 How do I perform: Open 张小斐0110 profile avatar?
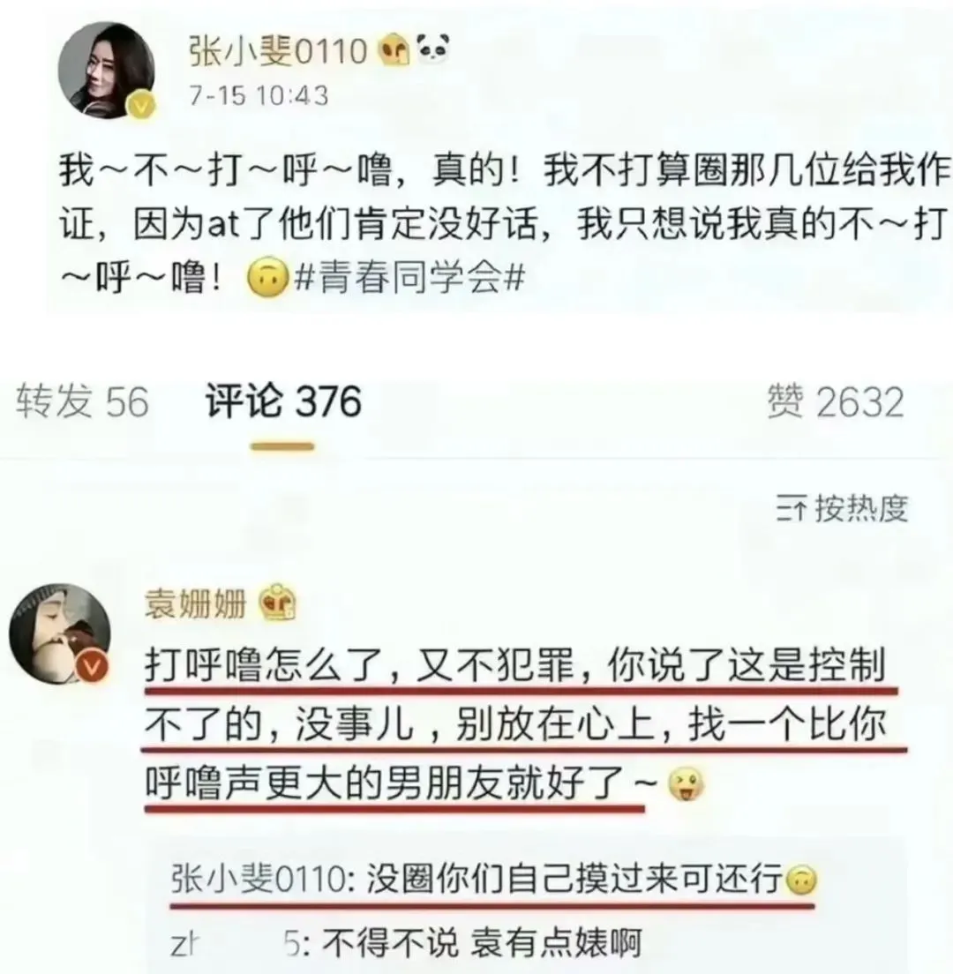[x=106, y=71]
